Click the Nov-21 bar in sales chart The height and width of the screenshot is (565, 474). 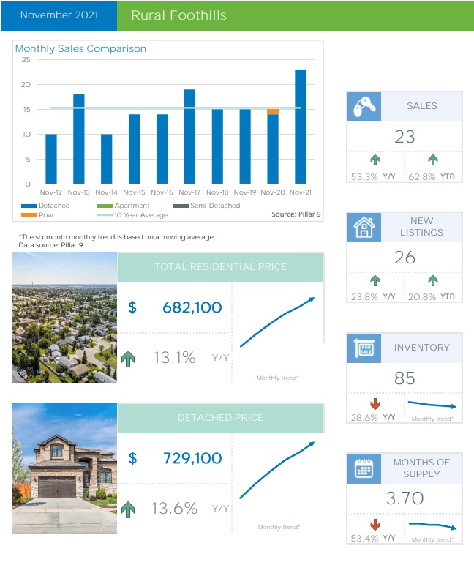click(300, 126)
